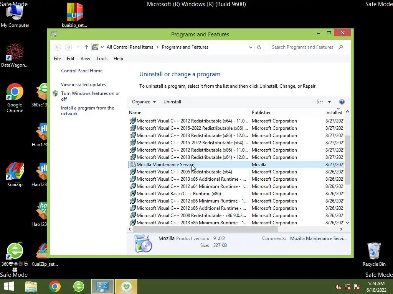Expand address bar history dropdown
393x294 pixels.
point(250,47)
